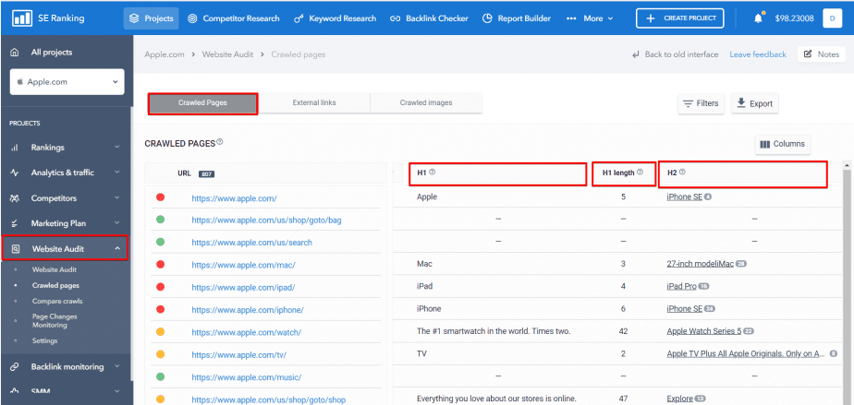The width and height of the screenshot is (854, 405).
Task: Click the All projects home icon
Action: coord(15,53)
